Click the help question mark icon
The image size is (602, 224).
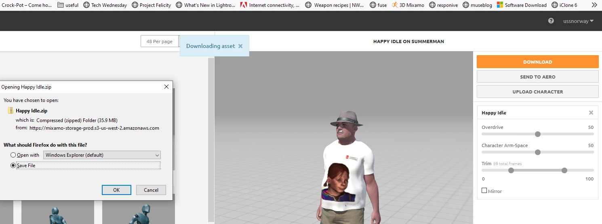pyautogui.click(x=551, y=21)
